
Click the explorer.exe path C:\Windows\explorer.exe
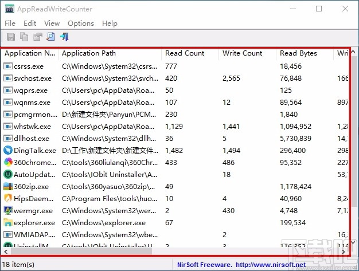click(x=104, y=222)
